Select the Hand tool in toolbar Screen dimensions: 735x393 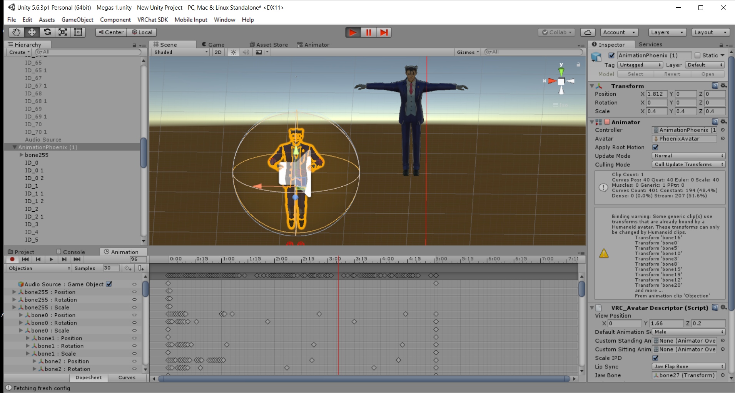[16, 32]
